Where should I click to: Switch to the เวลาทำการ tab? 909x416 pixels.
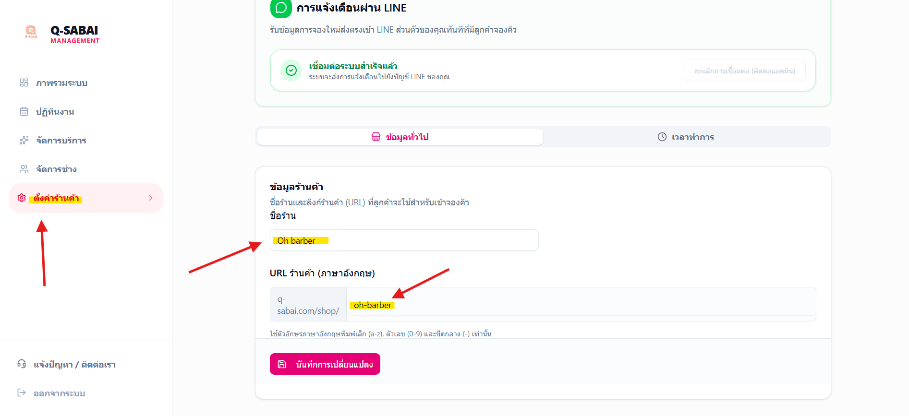click(686, 137)
